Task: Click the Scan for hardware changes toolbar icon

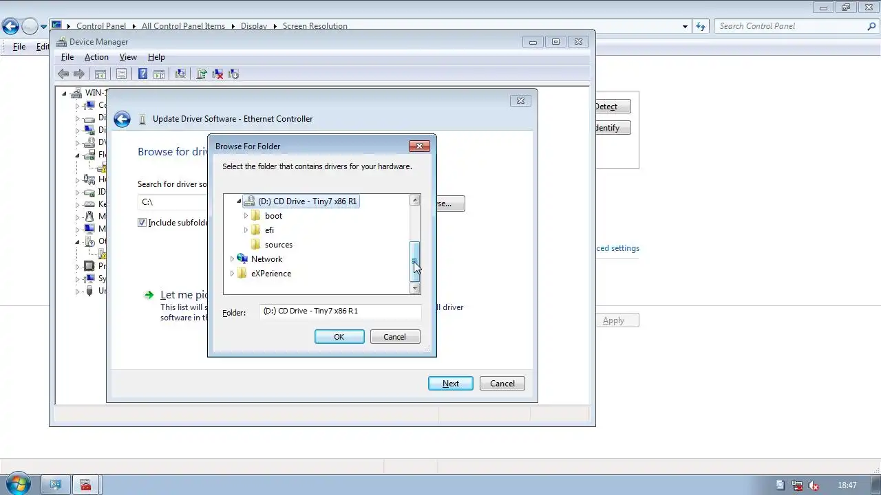Action: click(x=180, y=74)
